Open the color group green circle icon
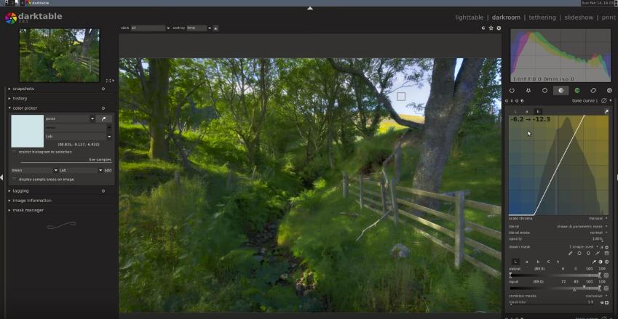 point(577,91)
